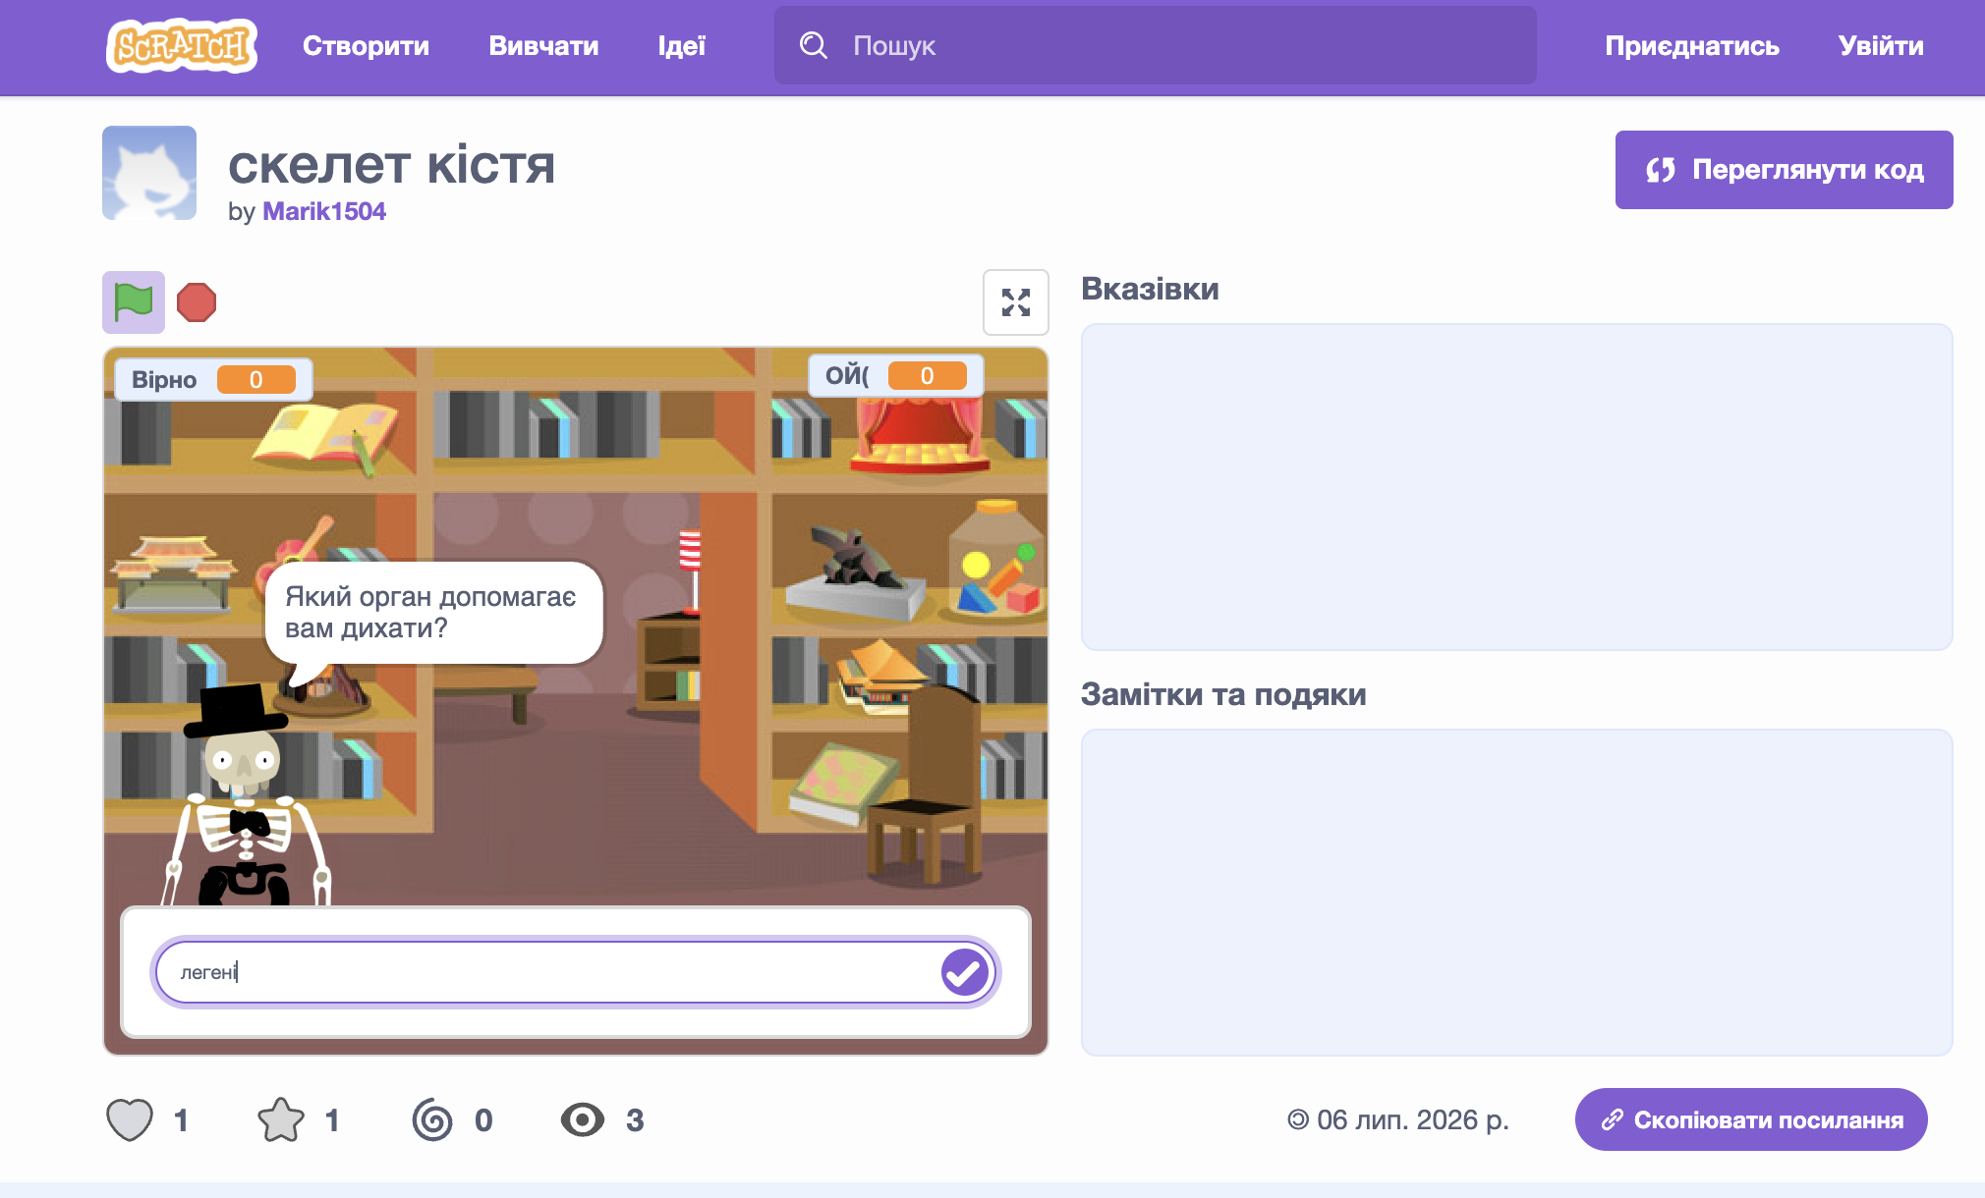Image resolution: width=1985 pixels, height=1198 pixels.
Task: View remixes via the spiral icon
Action: tap(432, 1119)
